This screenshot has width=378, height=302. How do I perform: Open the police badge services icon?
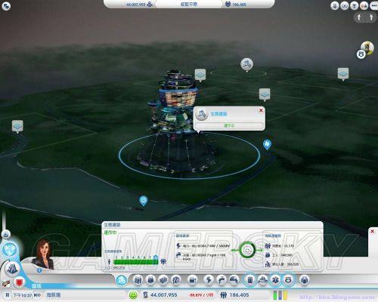(x=289, y=280)
